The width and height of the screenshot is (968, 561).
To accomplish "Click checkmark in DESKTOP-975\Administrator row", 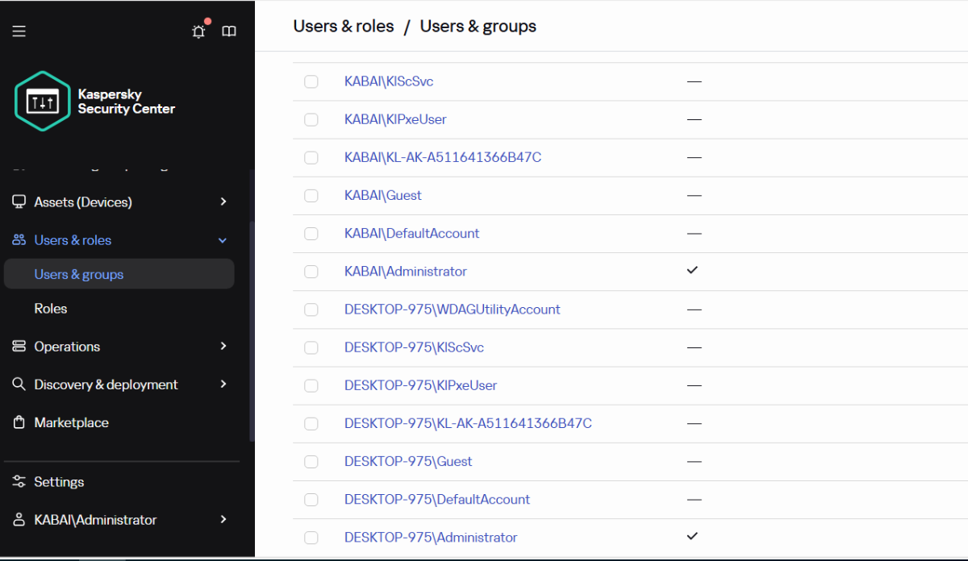I will point(692,535).
